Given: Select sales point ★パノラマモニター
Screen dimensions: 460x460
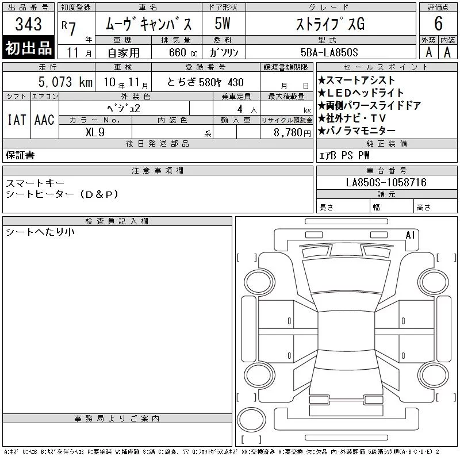Looking at the screenshot, I should click(356, 131).
